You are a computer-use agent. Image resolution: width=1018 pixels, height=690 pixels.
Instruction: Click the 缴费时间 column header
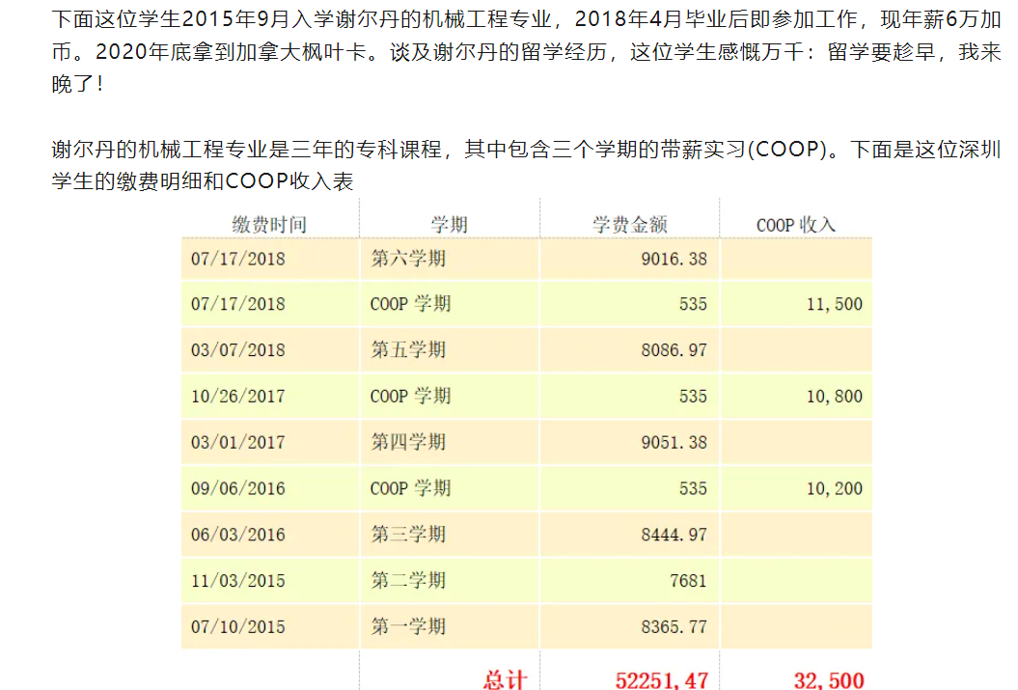tap(269, 225)
